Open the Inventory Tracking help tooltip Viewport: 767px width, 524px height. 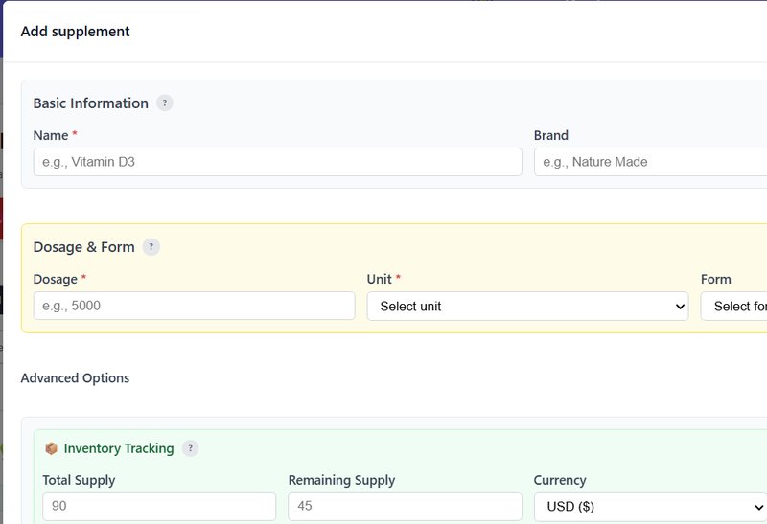(x=191, y=448)
